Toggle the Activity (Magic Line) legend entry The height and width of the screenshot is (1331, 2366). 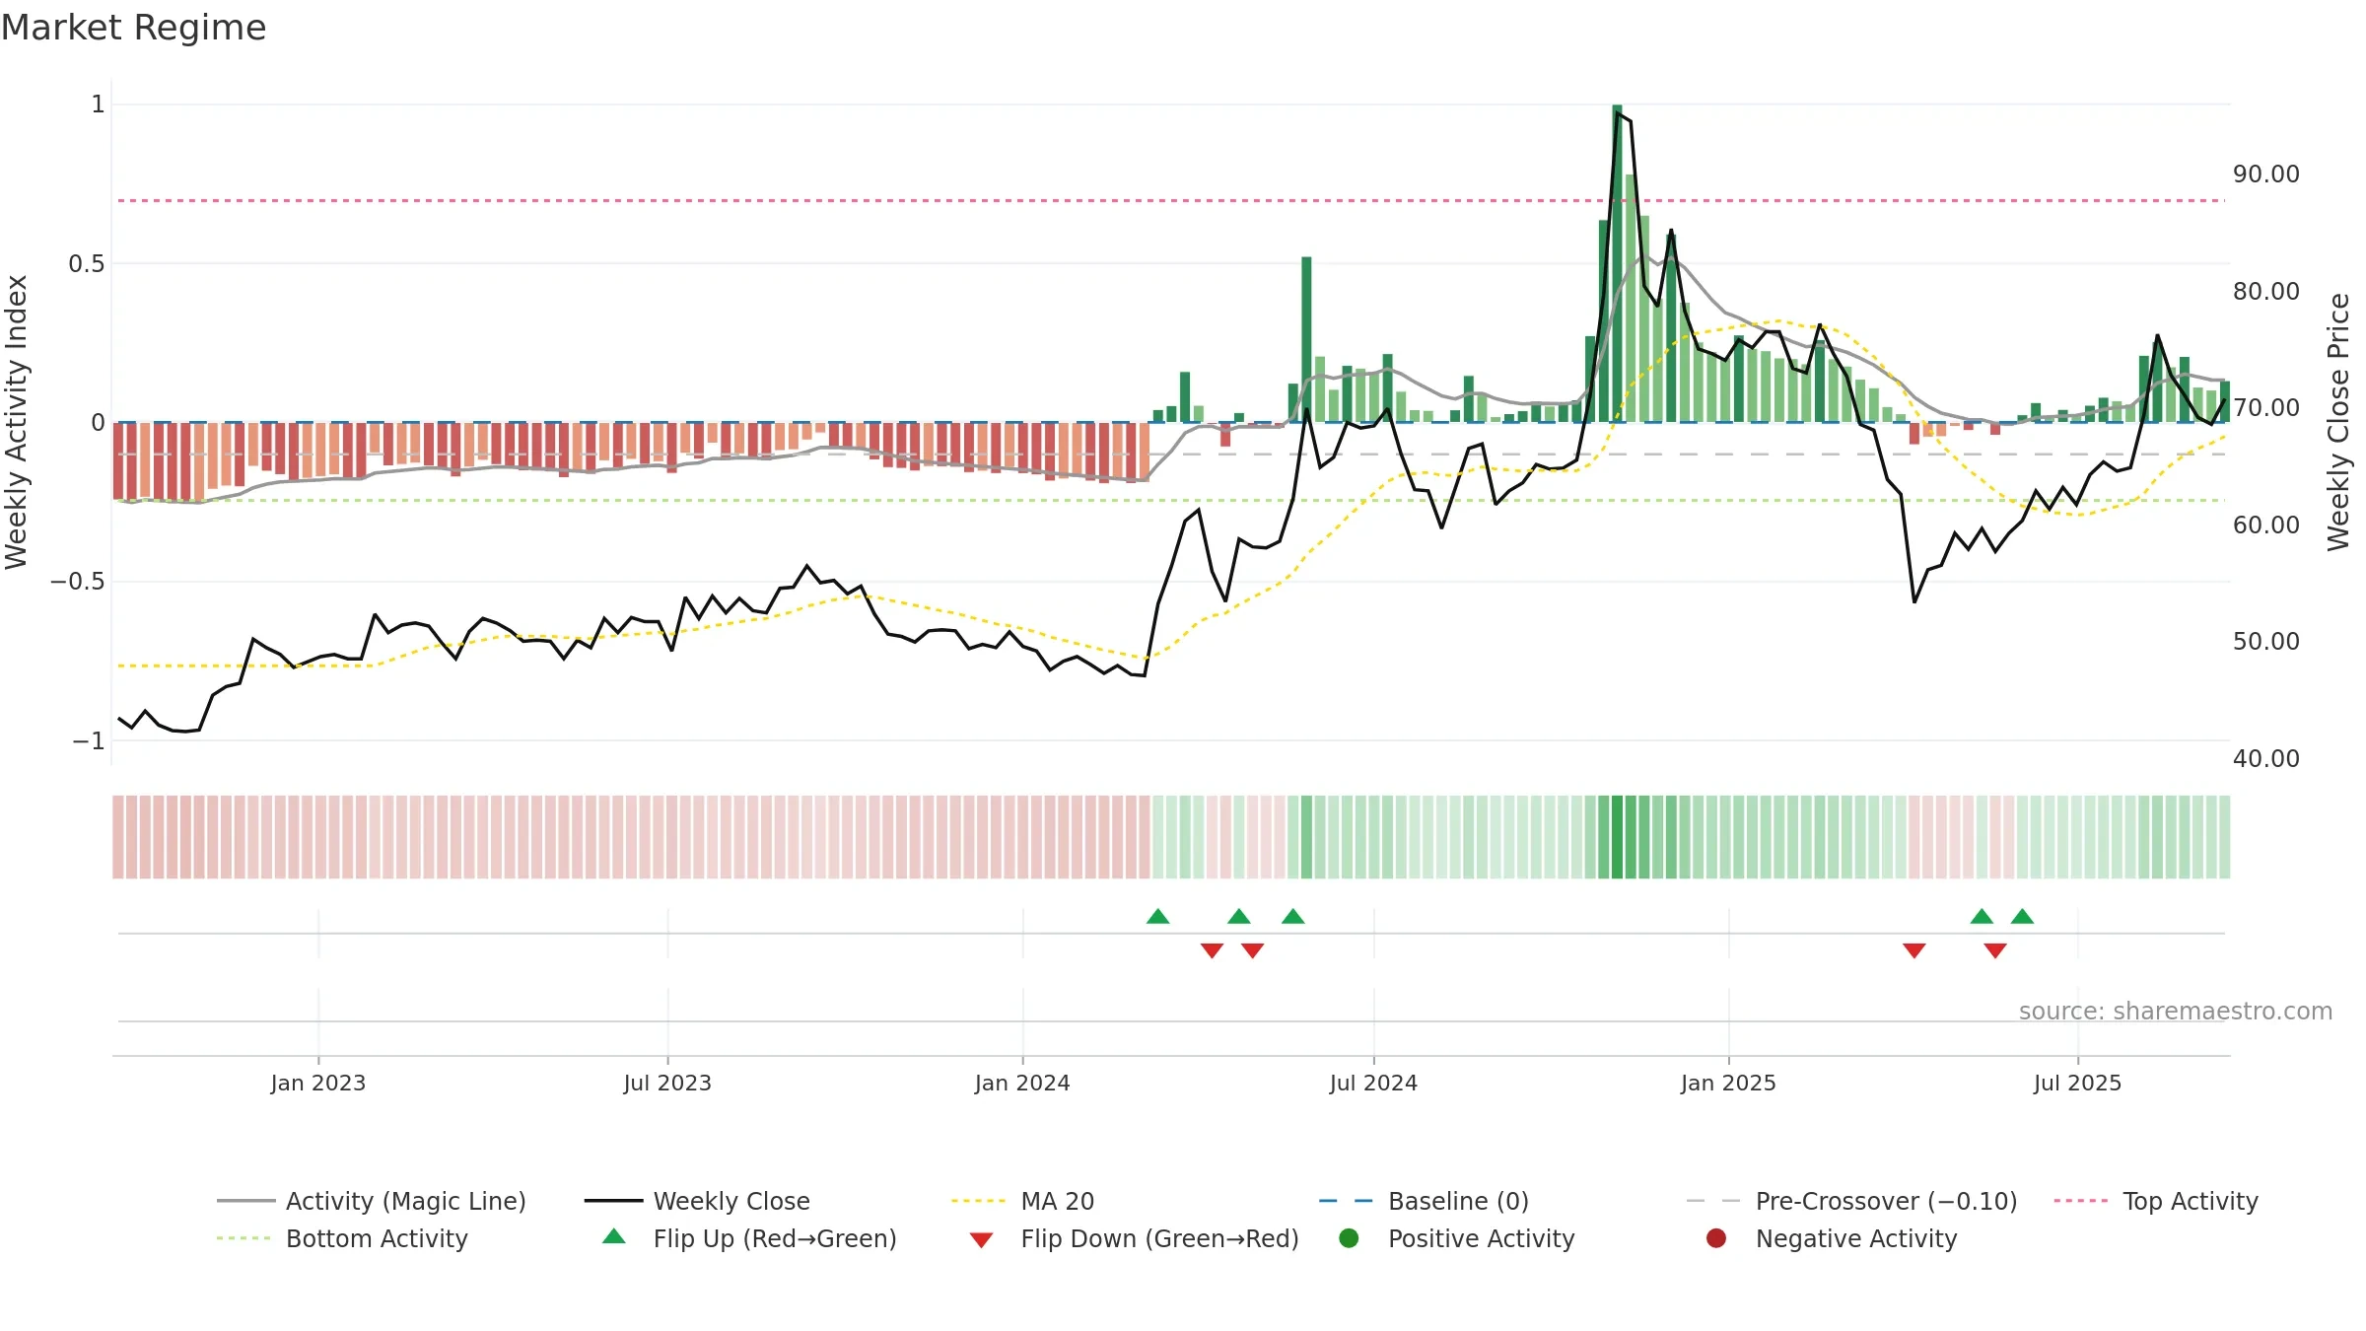[372, 1201]
